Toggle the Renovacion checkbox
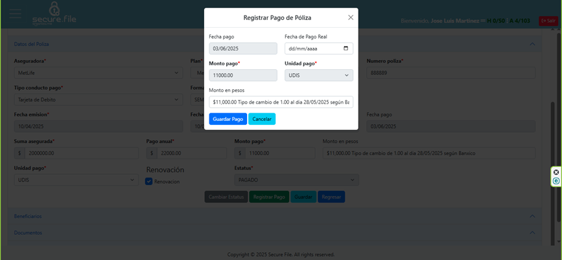The image size is (562, 260). pos(148,182)
